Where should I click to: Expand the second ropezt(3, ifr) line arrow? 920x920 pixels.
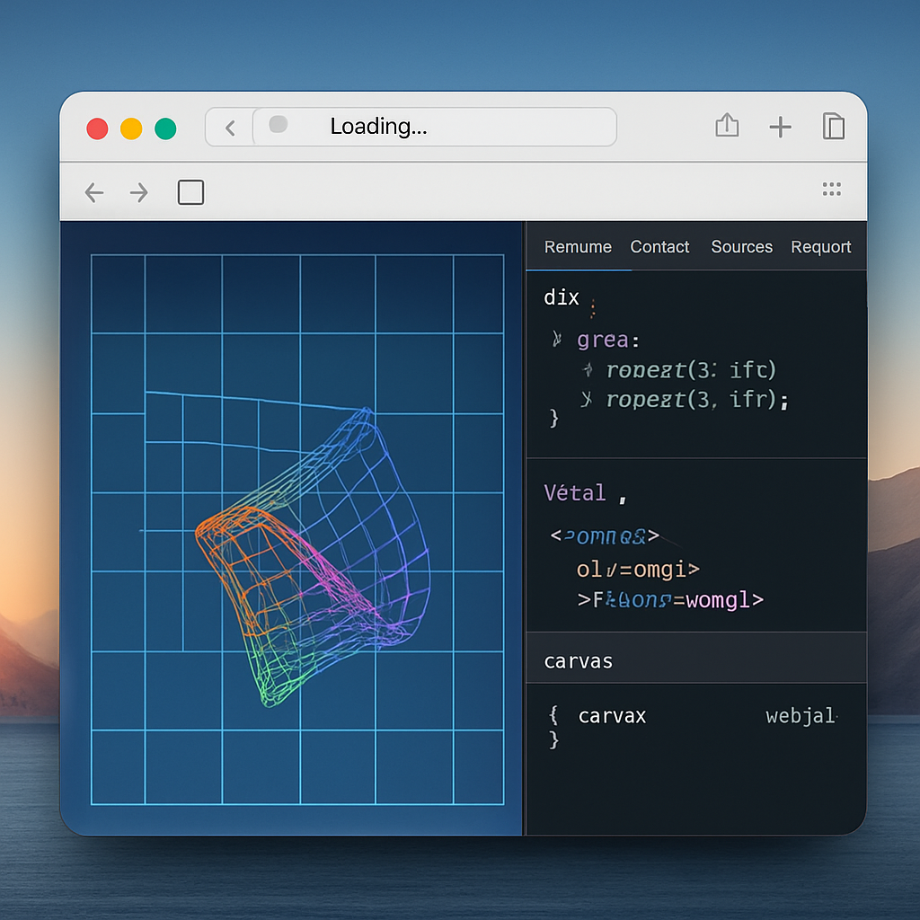tap(586, 399)
